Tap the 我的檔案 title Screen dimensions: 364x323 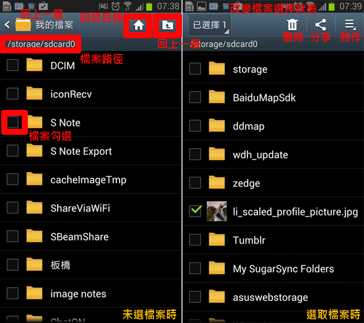click(x=54, y=25)
